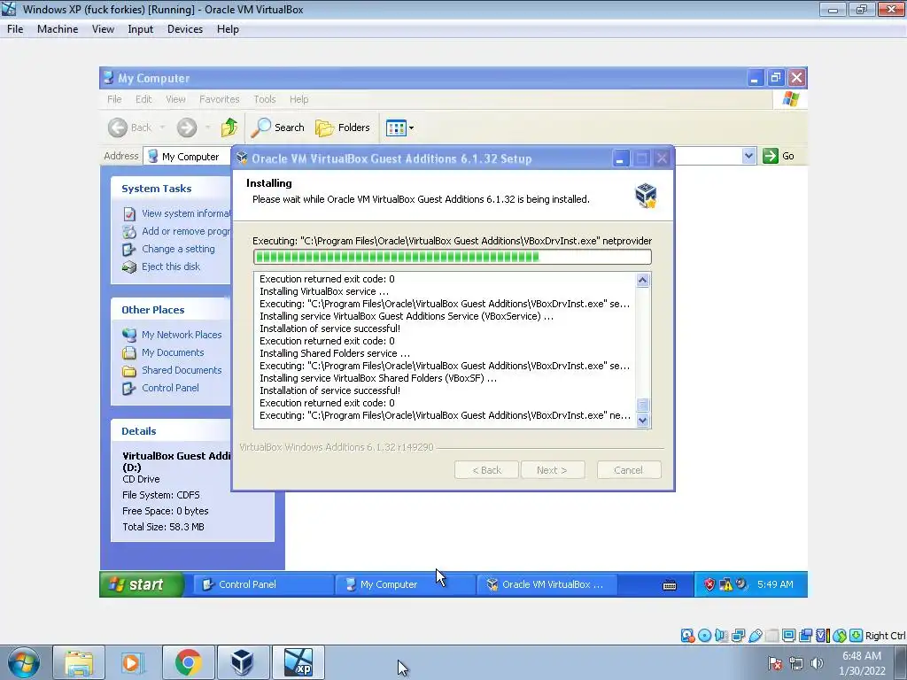
Task: Click the display status monitor icon
Action: point(788,636)
